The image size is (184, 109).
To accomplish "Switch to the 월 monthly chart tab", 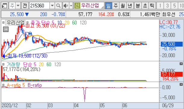I will point(123,5).
